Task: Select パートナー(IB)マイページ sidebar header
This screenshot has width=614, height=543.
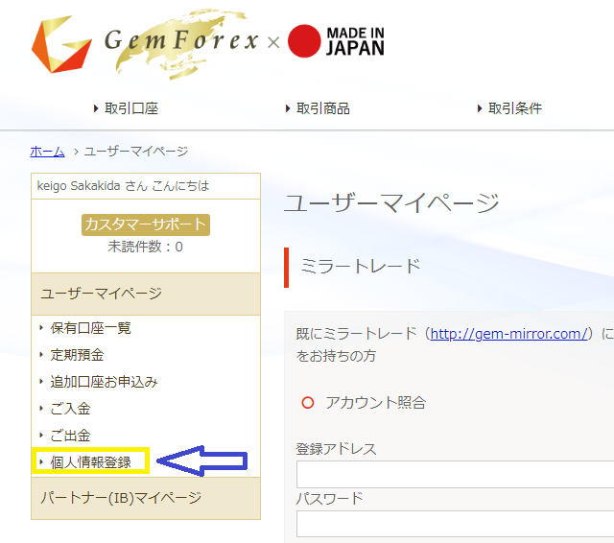Action: tap(146, 498)
